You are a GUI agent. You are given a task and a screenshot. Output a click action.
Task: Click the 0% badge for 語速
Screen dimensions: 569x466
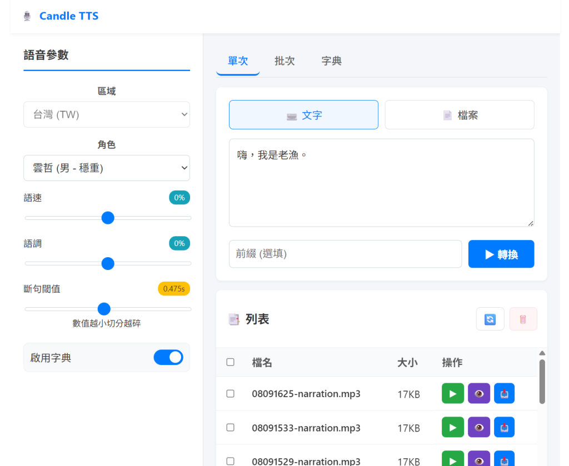(x=179, y=198)
